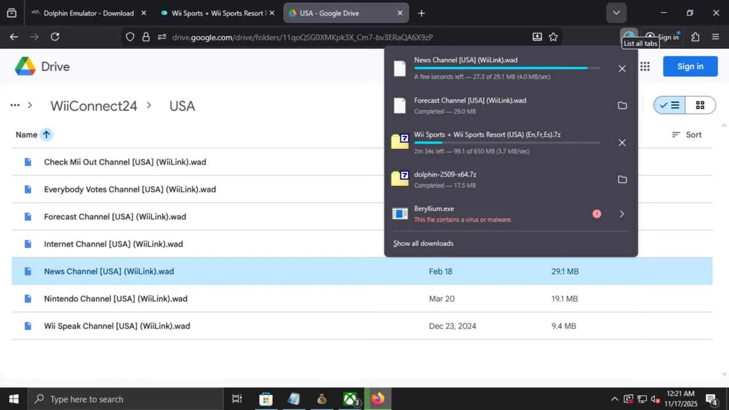Open the Google apps grid
Screen dimensions: 729x410
point(645,67)
